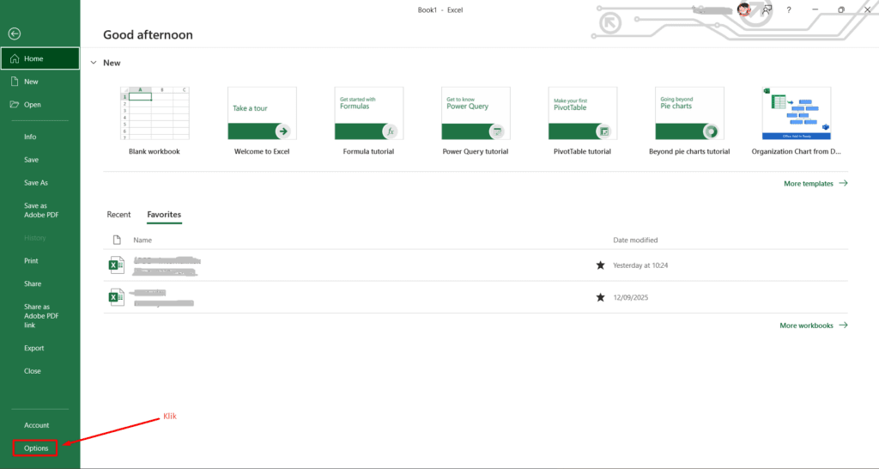Sort the file list by Name header
879x469 pixels.
(x=142, y=241)
